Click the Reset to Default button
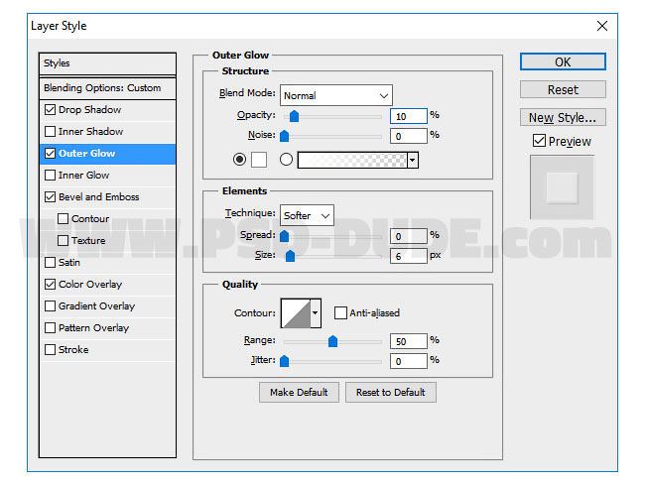The height and width of the screenshot is (485, 645). click(x=391, y=392)
